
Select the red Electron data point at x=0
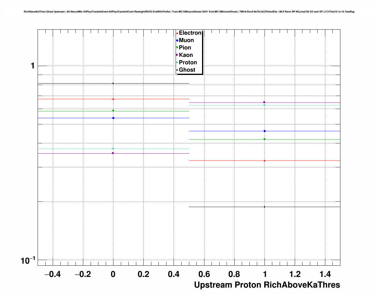(113, 99)
